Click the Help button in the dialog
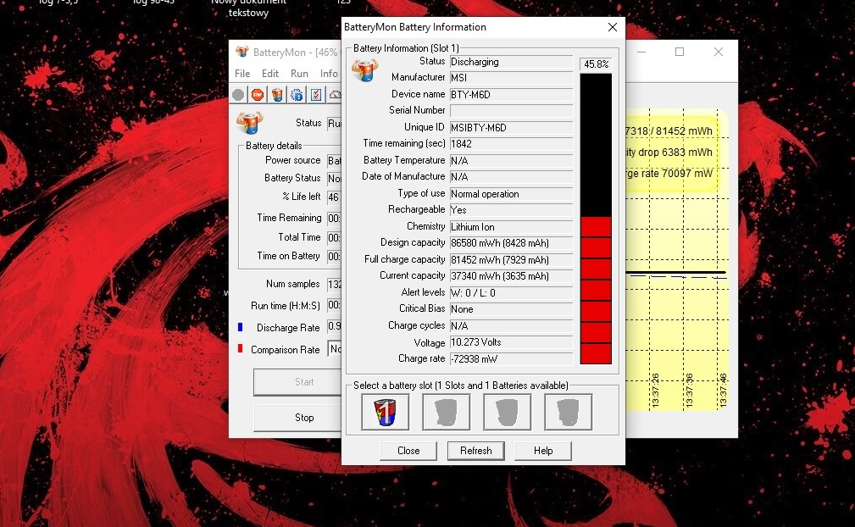Image resolution: width=855 pixels, height=527 pixels. (543, 451)
